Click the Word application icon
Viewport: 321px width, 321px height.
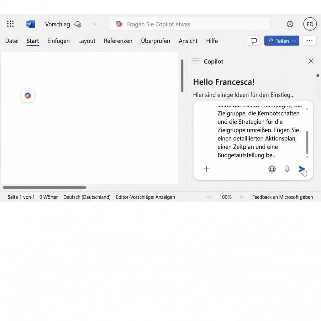point(30,24)
